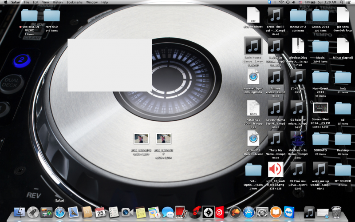355x222 pixels.
Task: Open the History menu
Action: [58, 2]
